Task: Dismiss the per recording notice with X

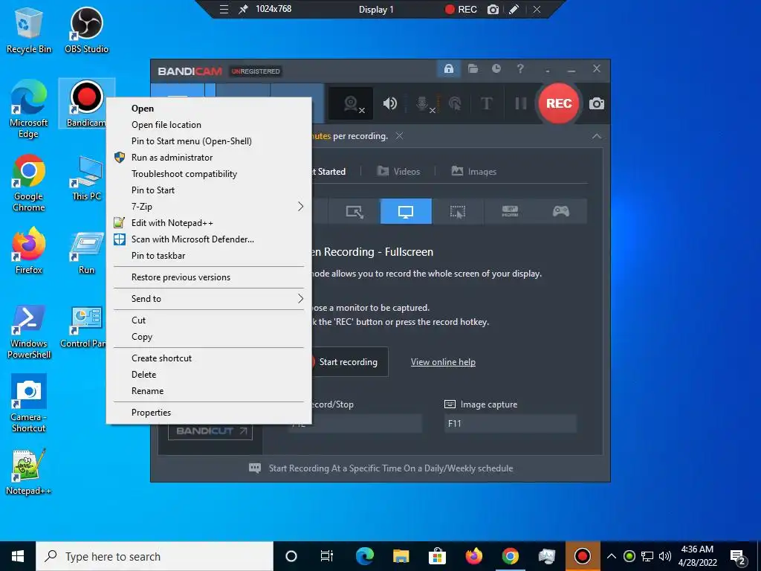Action: pos(399,136)
